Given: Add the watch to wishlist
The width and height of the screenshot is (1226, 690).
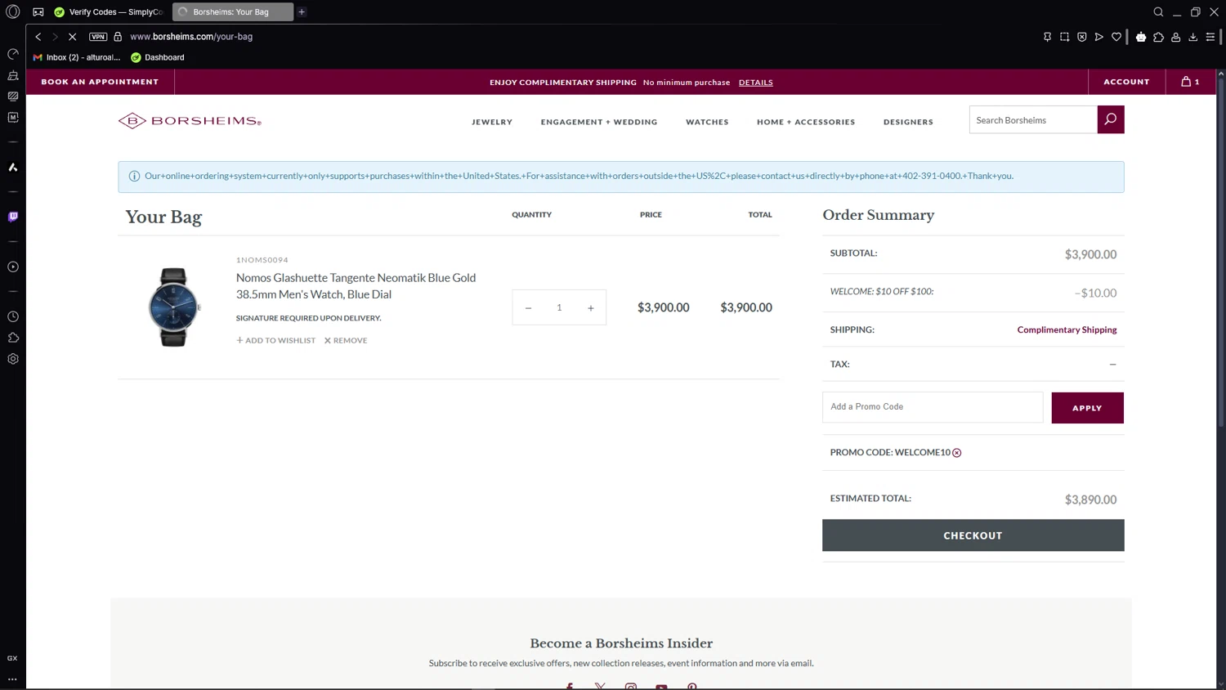Looking at the screenshot, I should pos(275,340).
